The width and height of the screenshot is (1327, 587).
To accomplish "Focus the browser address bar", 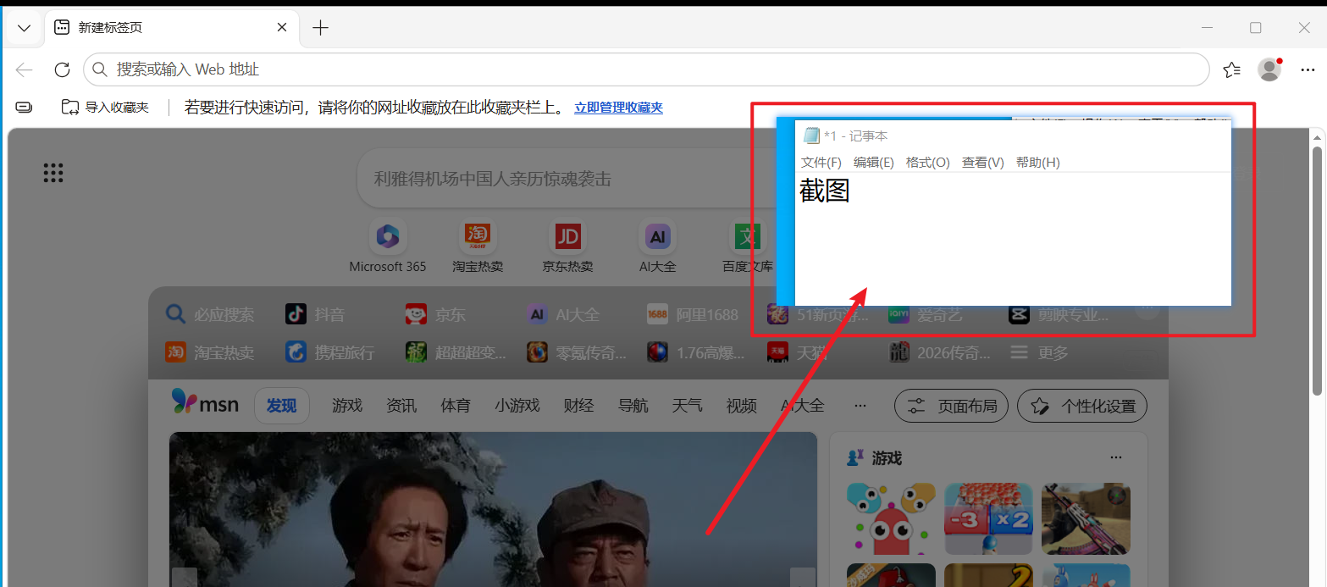I will pyautogui.click(x=646, y=69).
